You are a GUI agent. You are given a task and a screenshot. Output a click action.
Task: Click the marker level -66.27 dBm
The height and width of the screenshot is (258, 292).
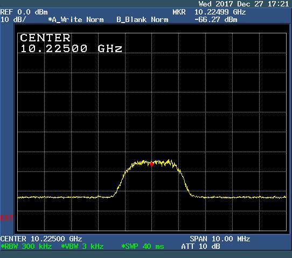(x=216, y=19)
